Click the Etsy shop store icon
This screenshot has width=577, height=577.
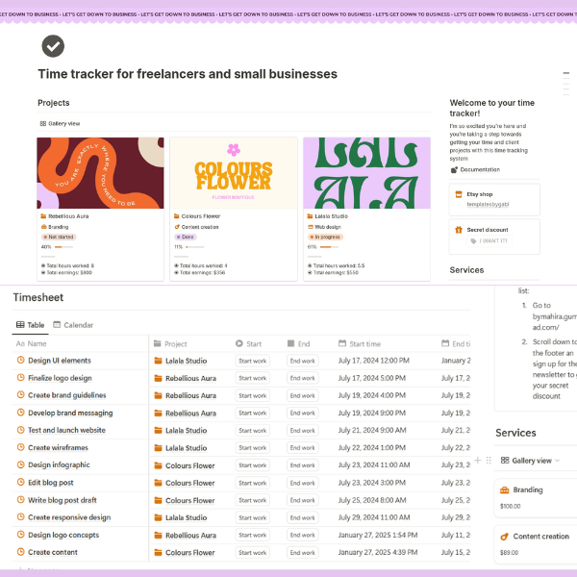pos(459,194)
